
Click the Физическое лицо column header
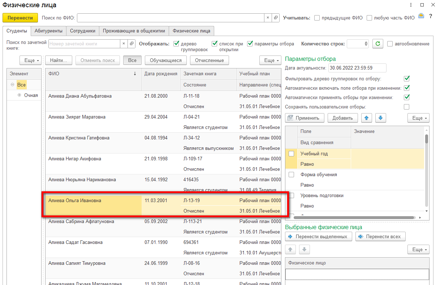coord(357,263)
